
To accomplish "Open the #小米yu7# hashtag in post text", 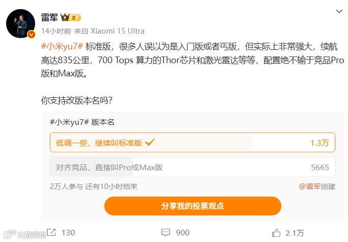I will [62, 46].
